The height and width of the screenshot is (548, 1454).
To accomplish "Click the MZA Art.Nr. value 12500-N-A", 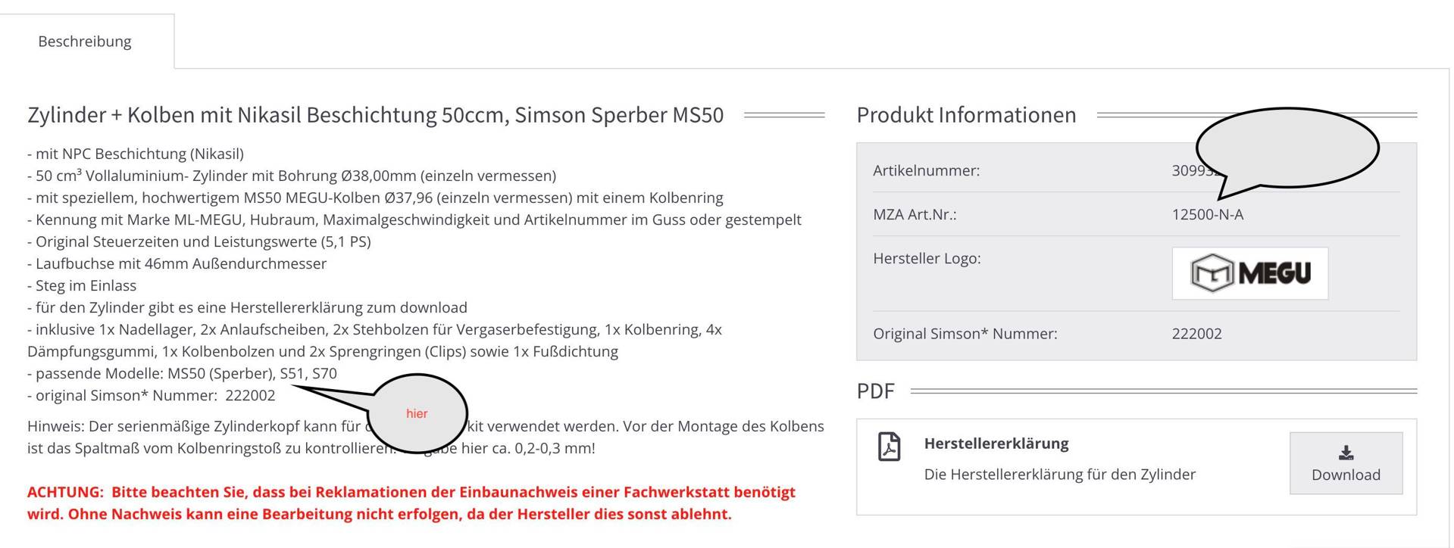I will [1207, 214].
